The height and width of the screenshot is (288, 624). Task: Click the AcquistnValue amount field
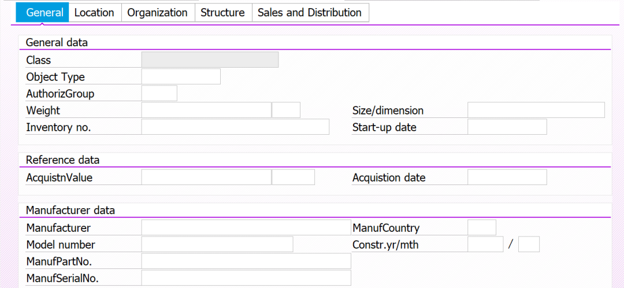206,178
